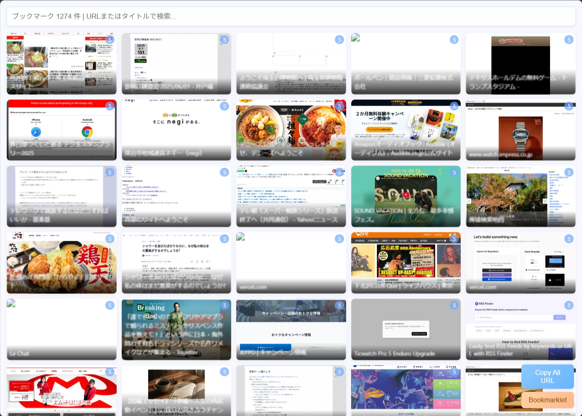Viewport: 582px width, 416px height.
Task: Click the 5 badge on the ボールペン card
Action: point(454,40)
